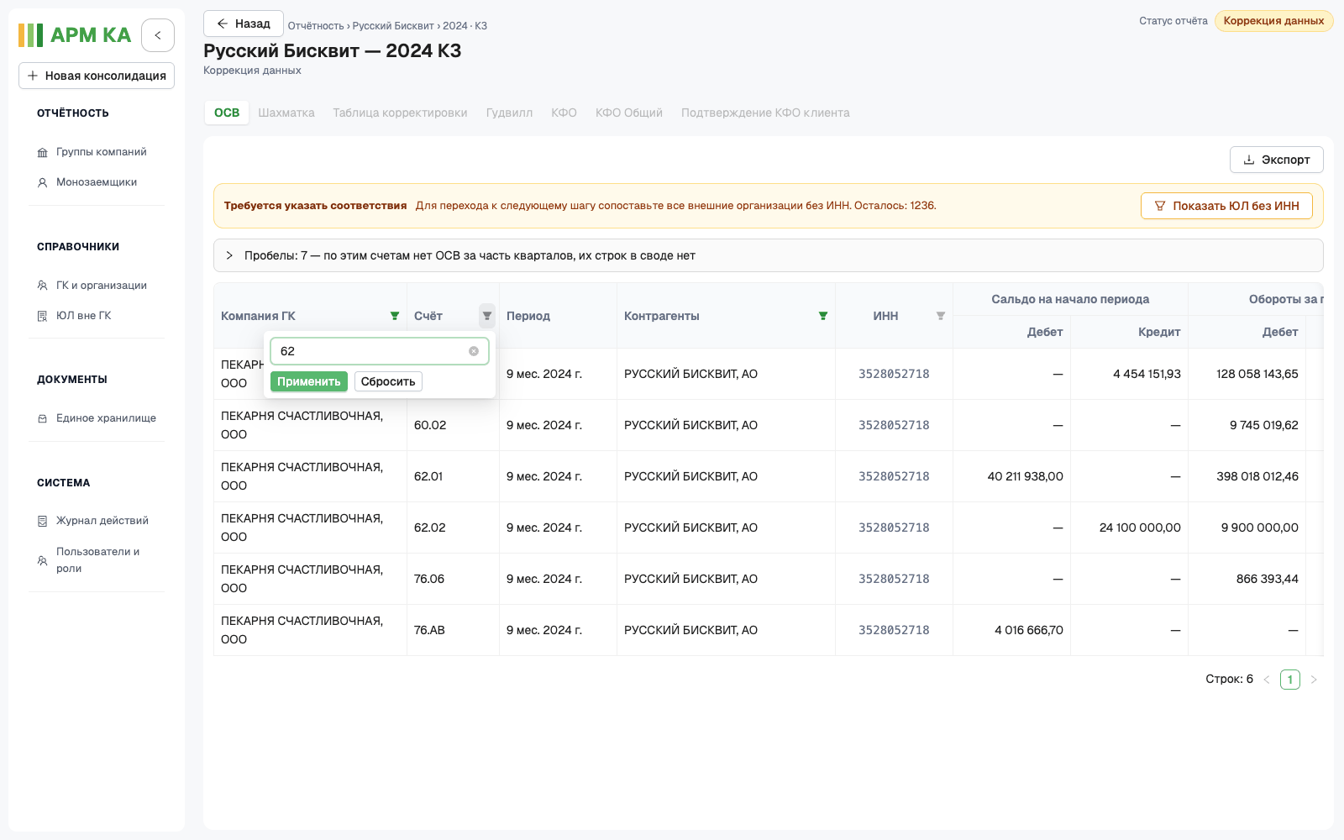Open Пользователи и роли
The width and height of the screenshot is (1344, 840).
[x=97, y=560]
